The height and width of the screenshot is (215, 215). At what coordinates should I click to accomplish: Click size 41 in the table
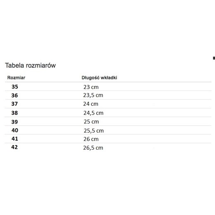[15, 139]
